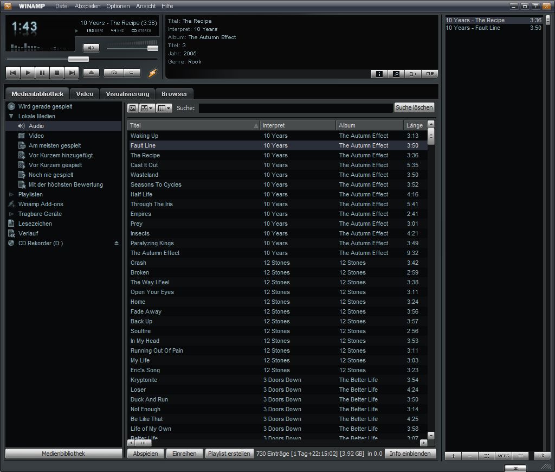Sort by the Länge column header

point(415,125)
